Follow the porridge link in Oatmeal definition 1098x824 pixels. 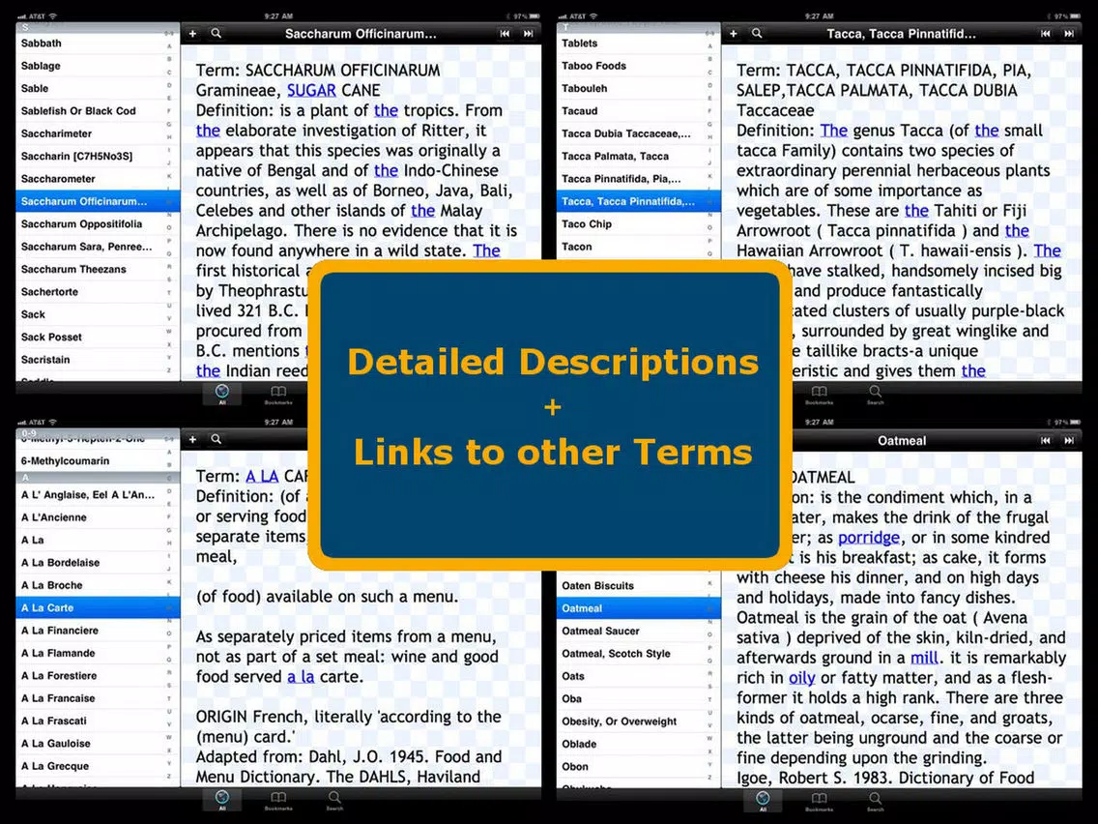tap(869, 538)
